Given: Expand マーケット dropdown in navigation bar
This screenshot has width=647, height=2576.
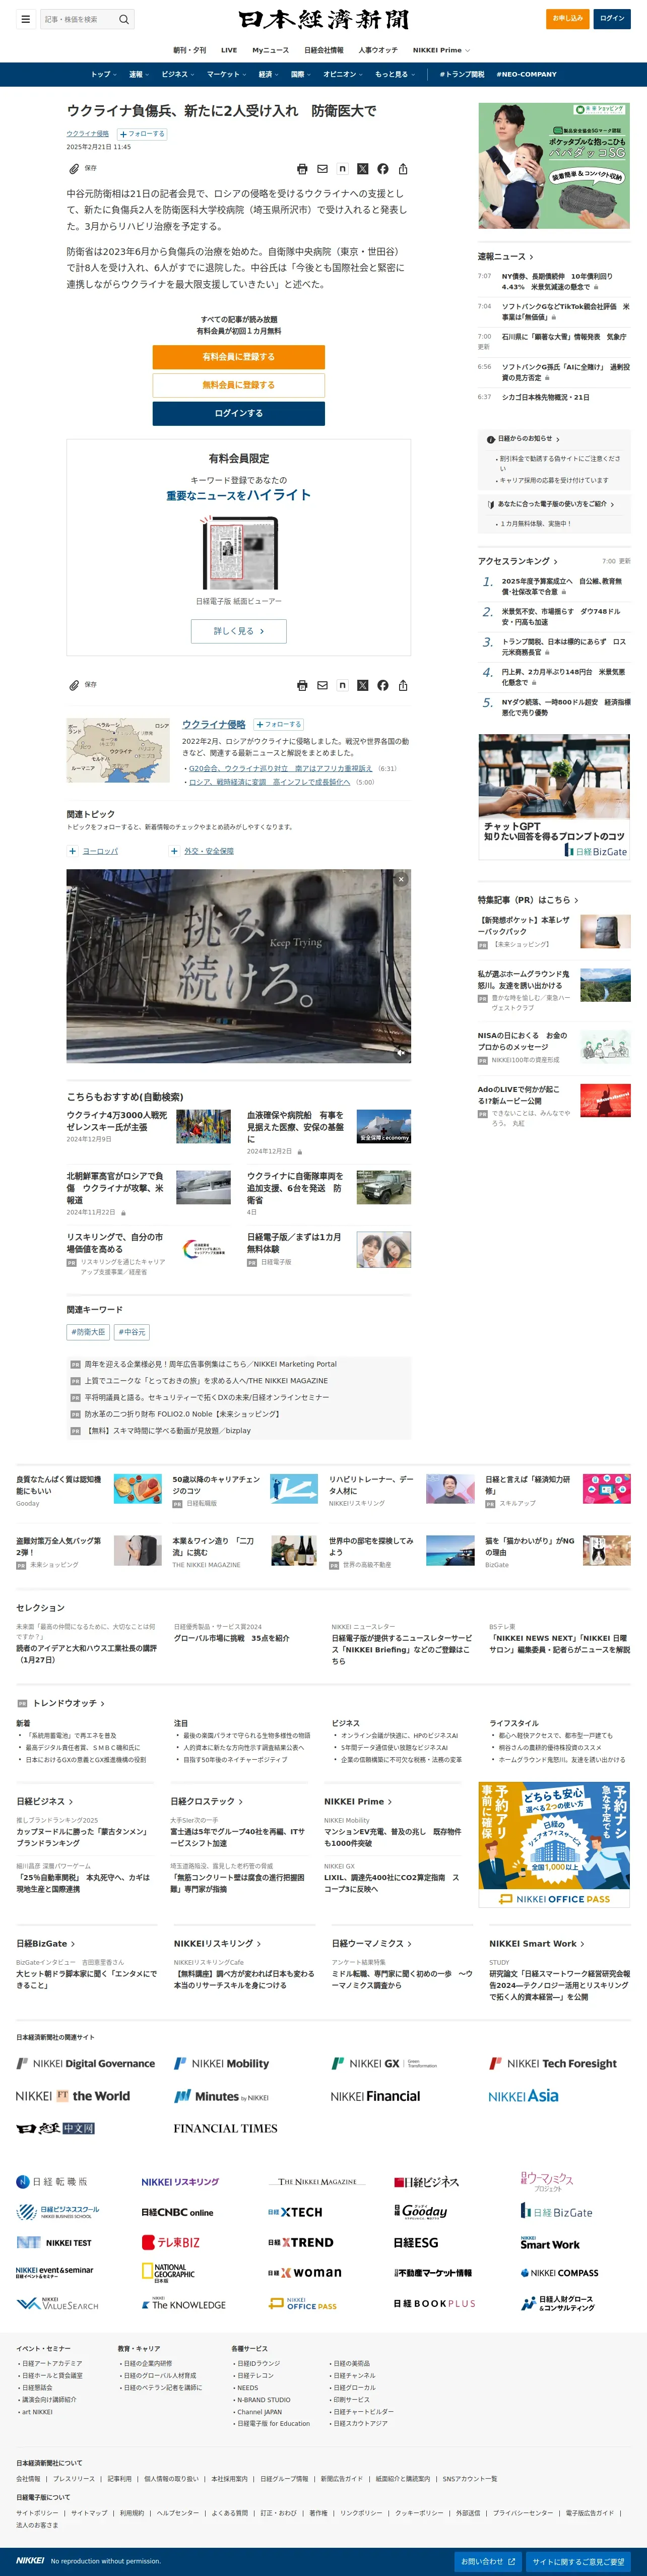Looking at the screenshot, I should point(226,74).
